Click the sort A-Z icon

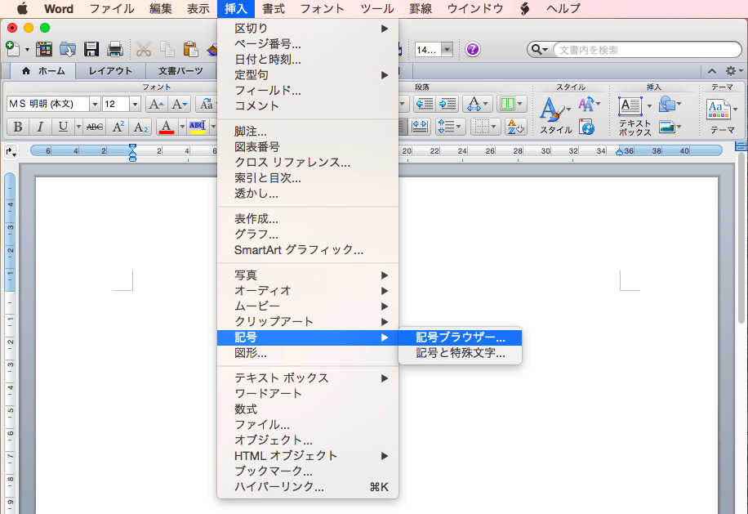(515, 127)
